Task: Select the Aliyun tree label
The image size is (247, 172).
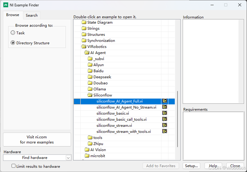Action: pyautogui.click(x=99, y=65)
